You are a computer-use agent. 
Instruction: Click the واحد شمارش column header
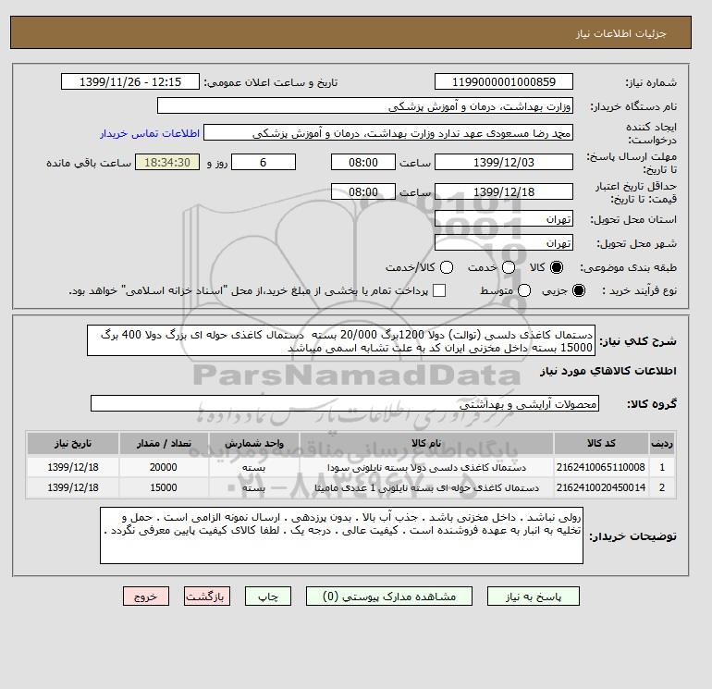point(254,443)
